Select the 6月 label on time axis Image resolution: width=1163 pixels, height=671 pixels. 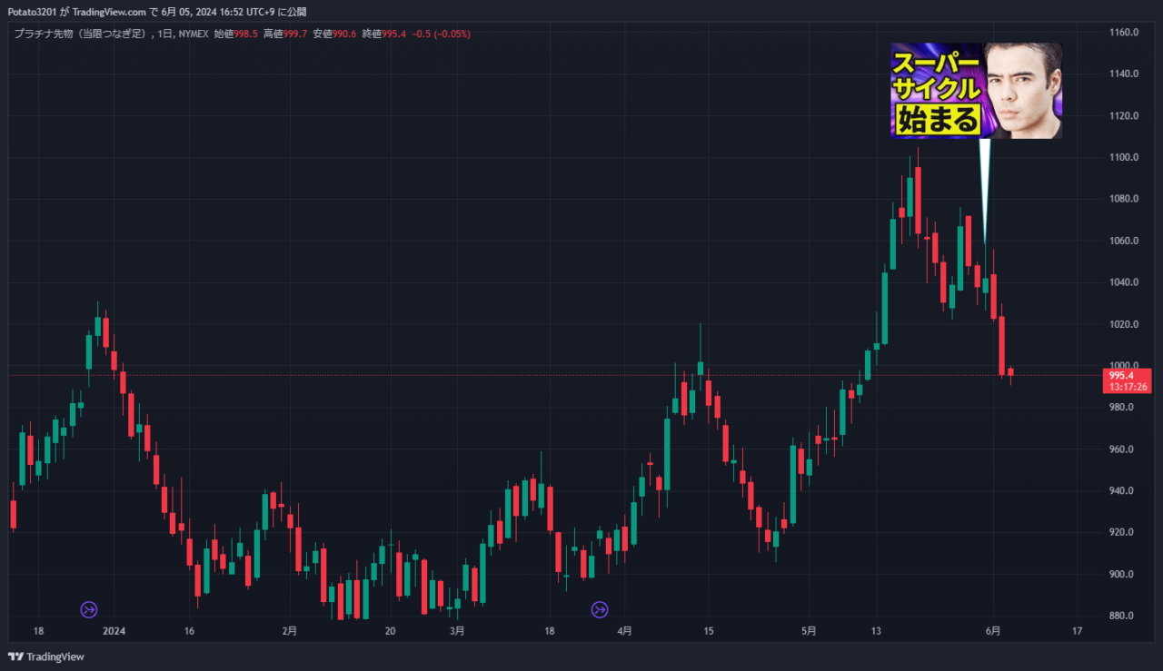[x=993, y=630]
